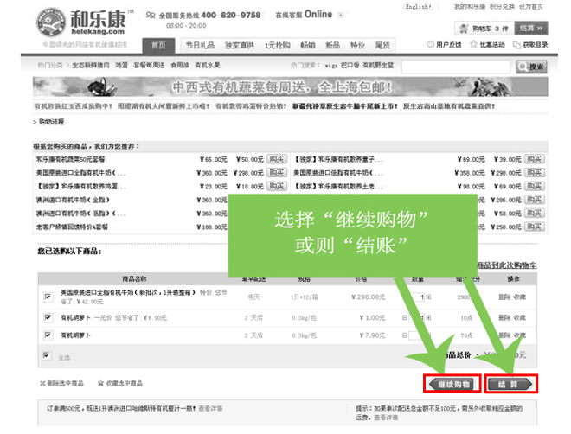Click the 中西式有机蔬菜每周送 banner
The height and width of the screenshot is (434, 571).
(290, 86)
